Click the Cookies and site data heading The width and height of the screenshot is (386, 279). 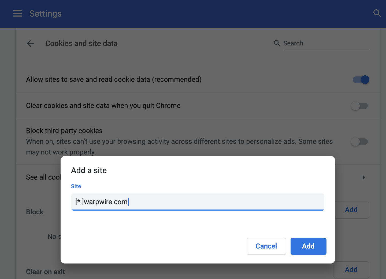pyautogui.click(x=81, y=44)
